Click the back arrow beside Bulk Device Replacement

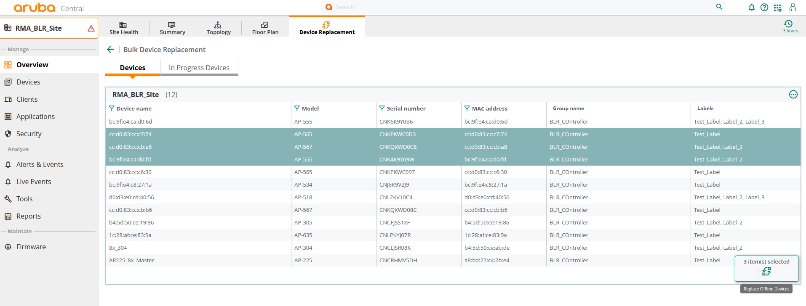click(110, 50)
